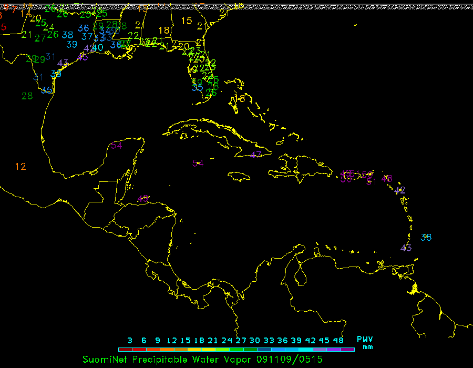Click the orange 12 reading over Mexico
The image size is (473, 368).
[20, 167]
